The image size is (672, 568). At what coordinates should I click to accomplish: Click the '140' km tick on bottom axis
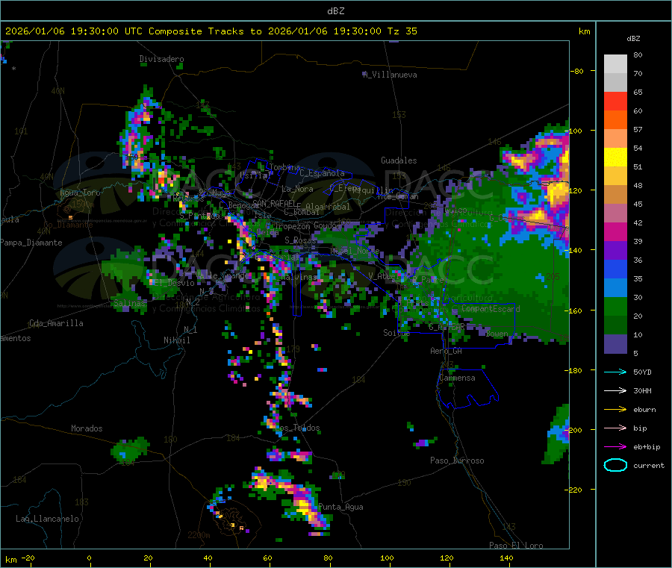click(506, 558)
